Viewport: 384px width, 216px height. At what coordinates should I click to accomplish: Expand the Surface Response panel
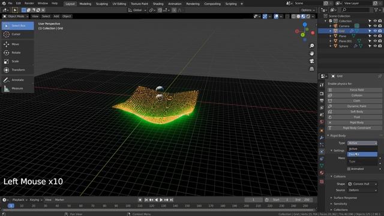[x=345, y=198]
